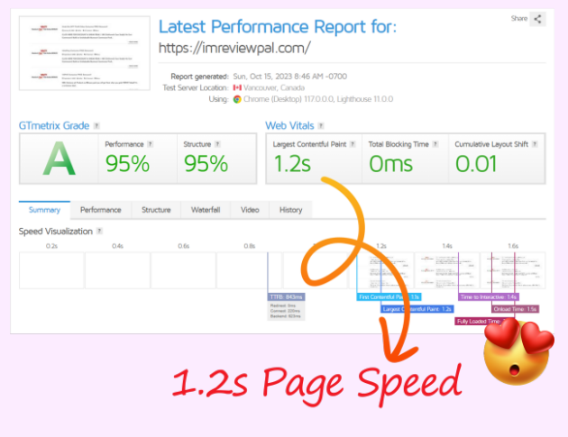Click the Canada flag icon
Screen dimensions: 568x437
(238, 88)
